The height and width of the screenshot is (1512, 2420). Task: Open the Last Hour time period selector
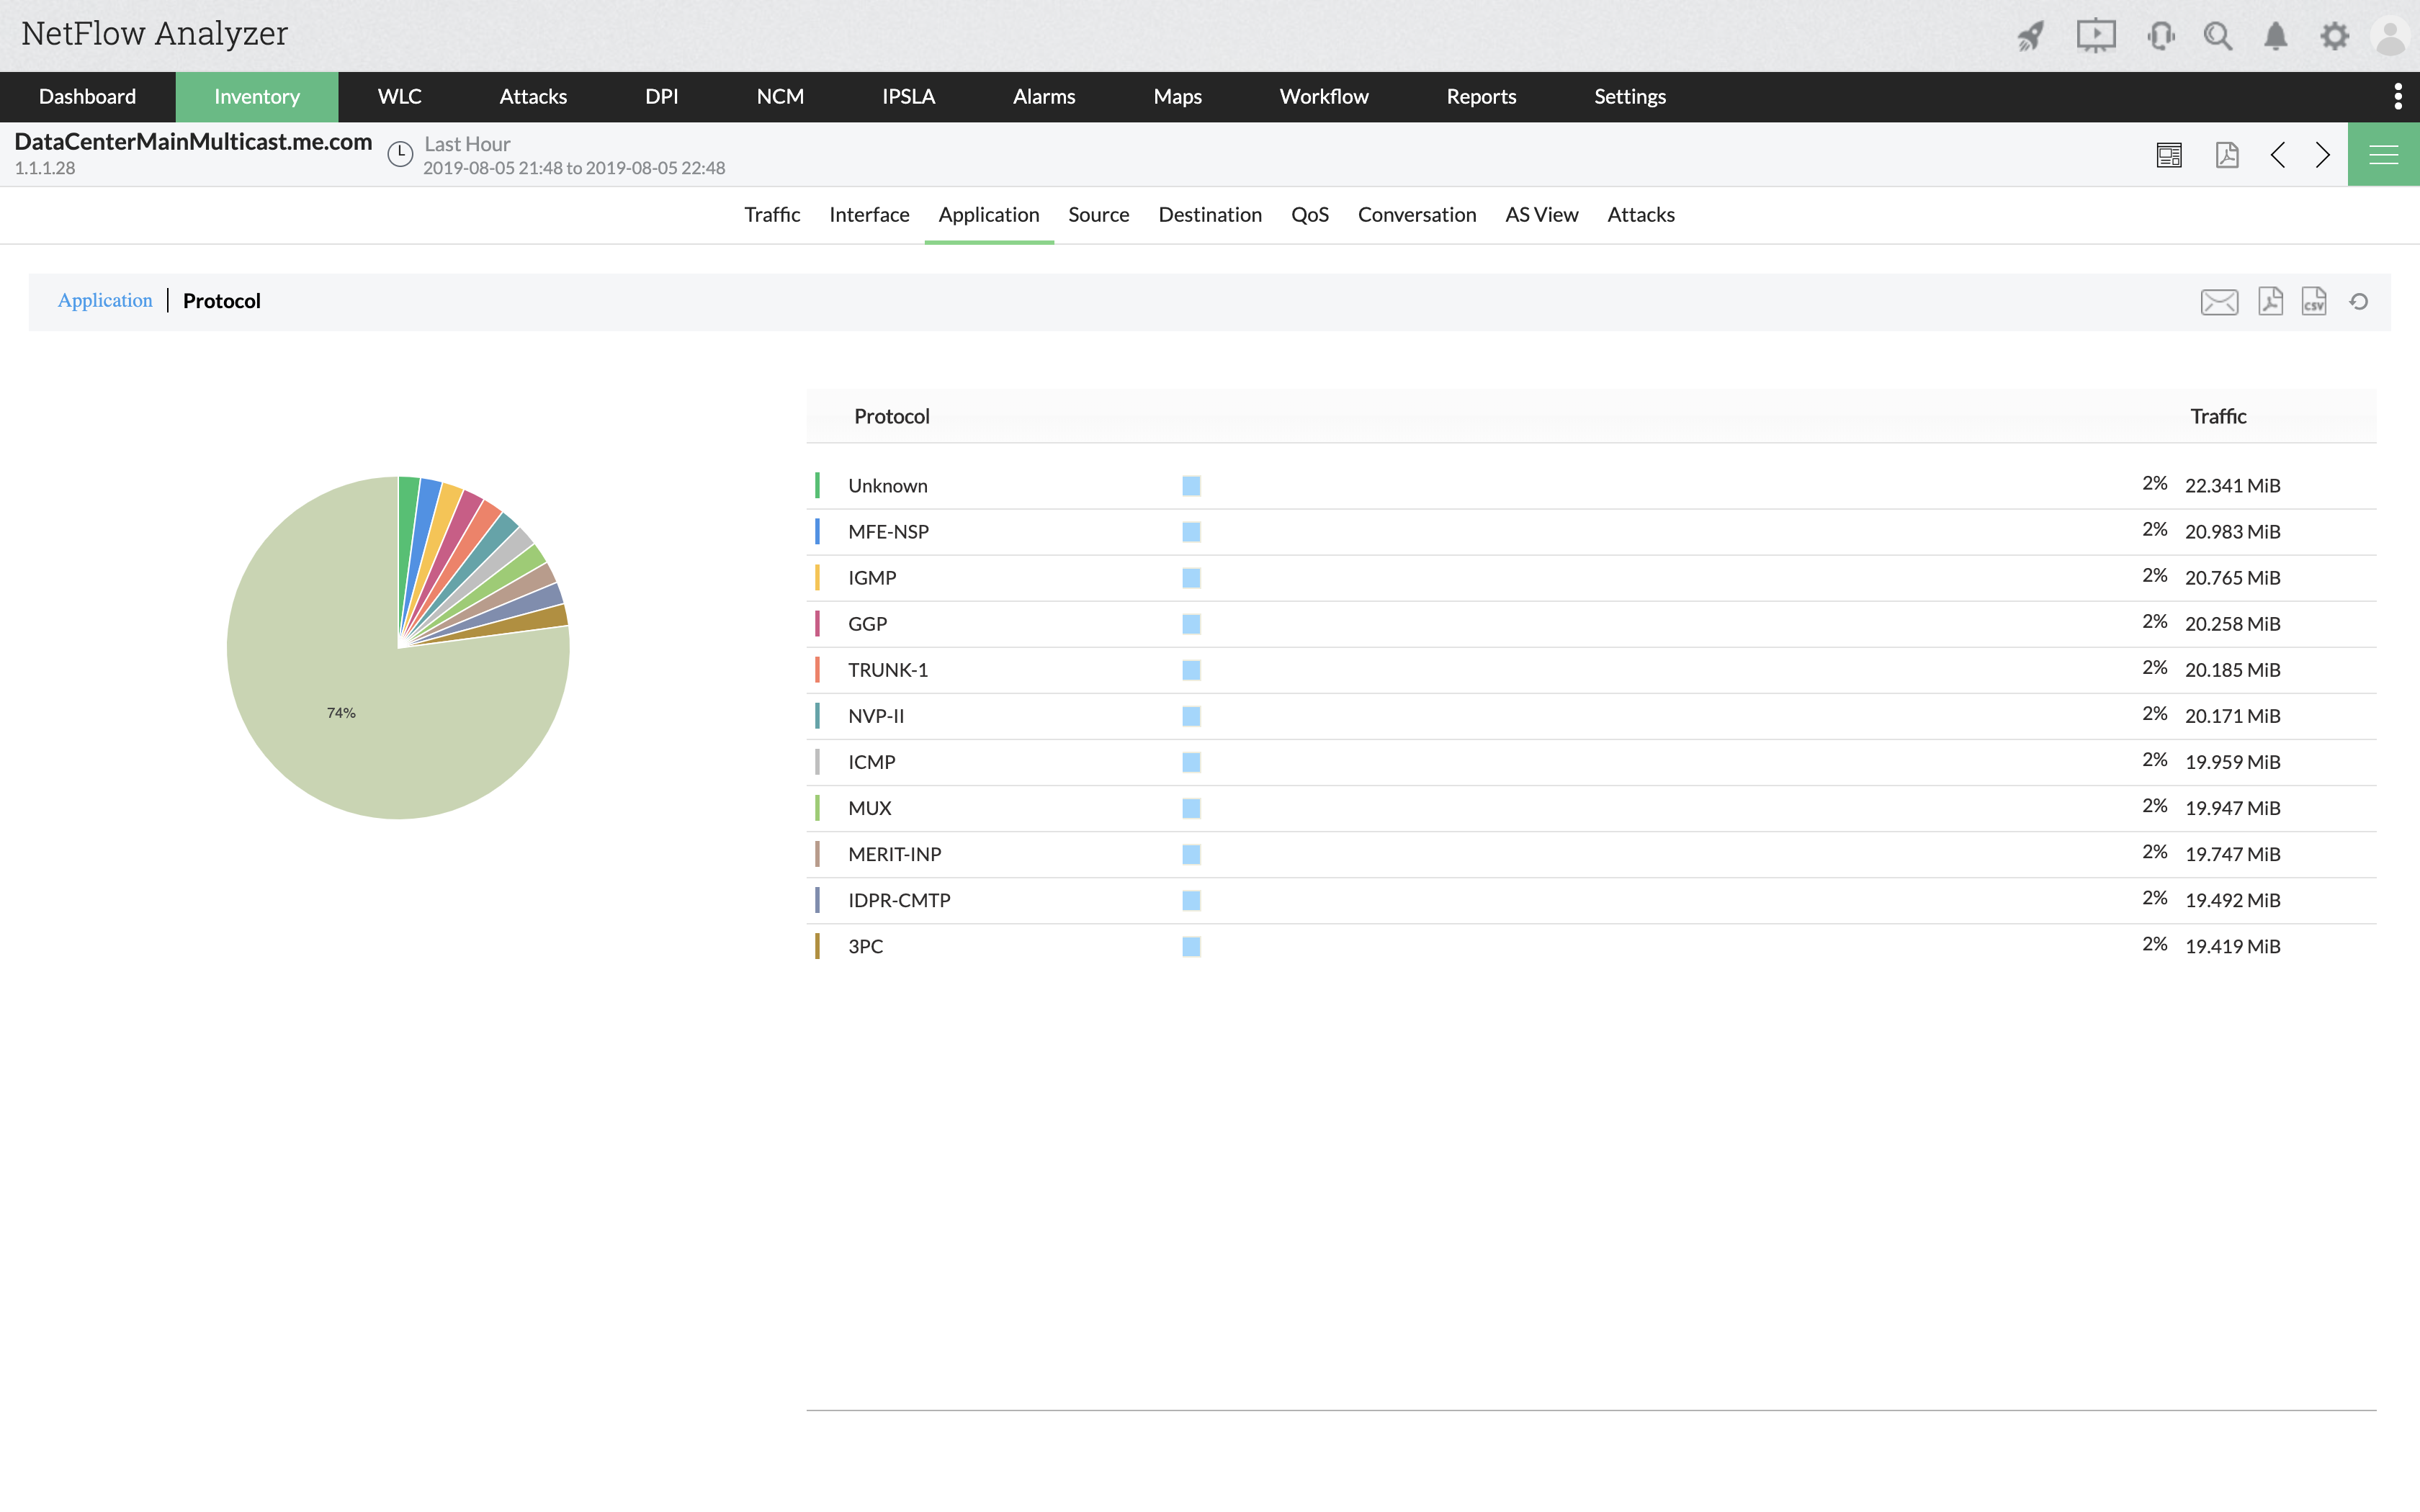[466, 145]
